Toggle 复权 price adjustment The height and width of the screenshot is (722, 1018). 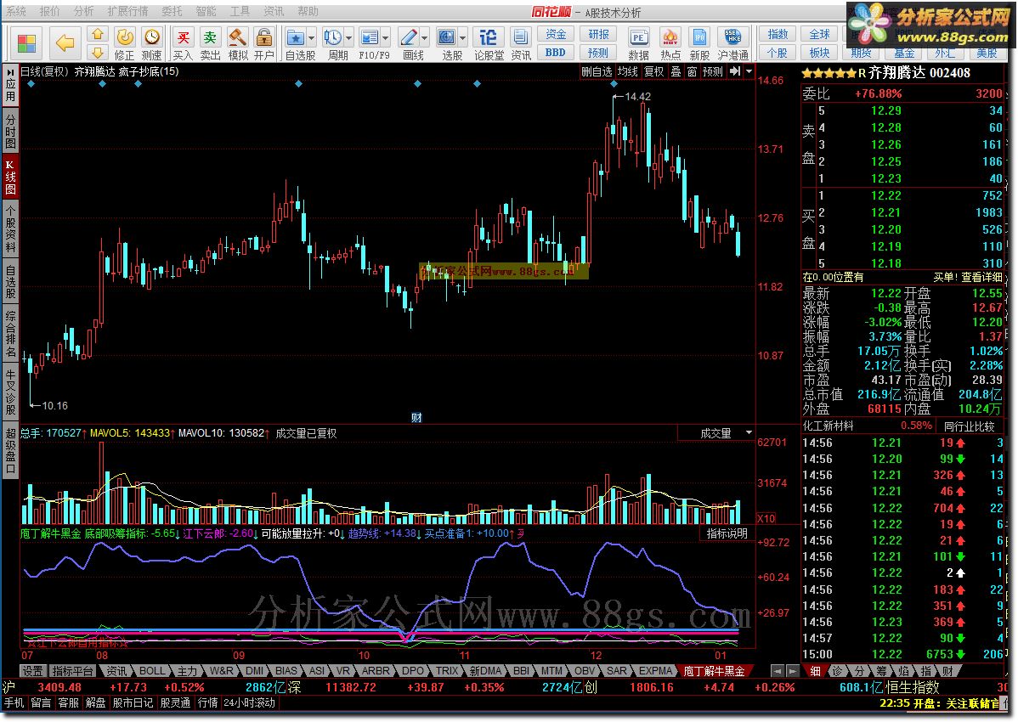653,71
